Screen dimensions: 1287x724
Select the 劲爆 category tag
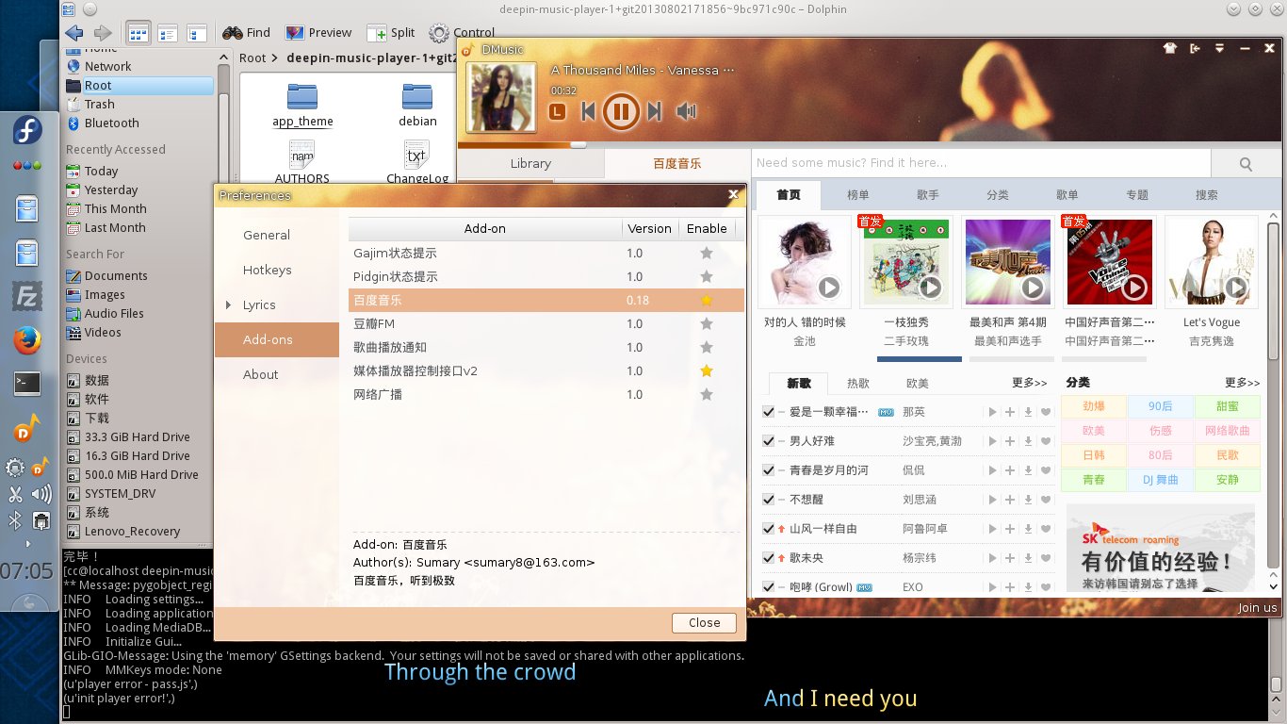pos(1093,406)
